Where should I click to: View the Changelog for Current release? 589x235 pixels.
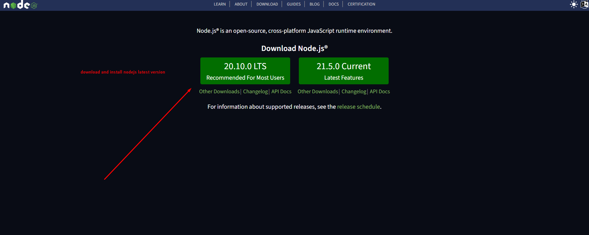[354, 91]
